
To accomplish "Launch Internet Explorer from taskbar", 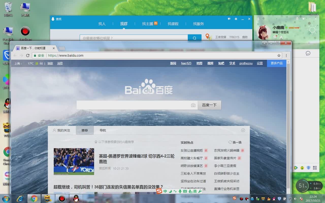I will tap(20, 198).
